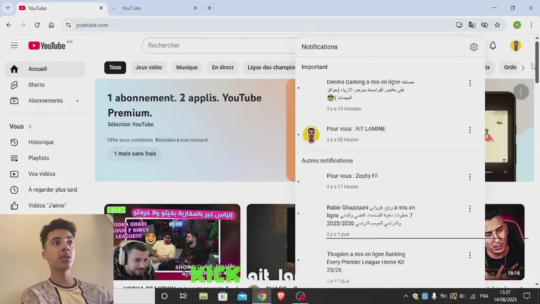Open Chrome three-dot menu
Viewport: 540px width, 304px height.
(532, 25)
